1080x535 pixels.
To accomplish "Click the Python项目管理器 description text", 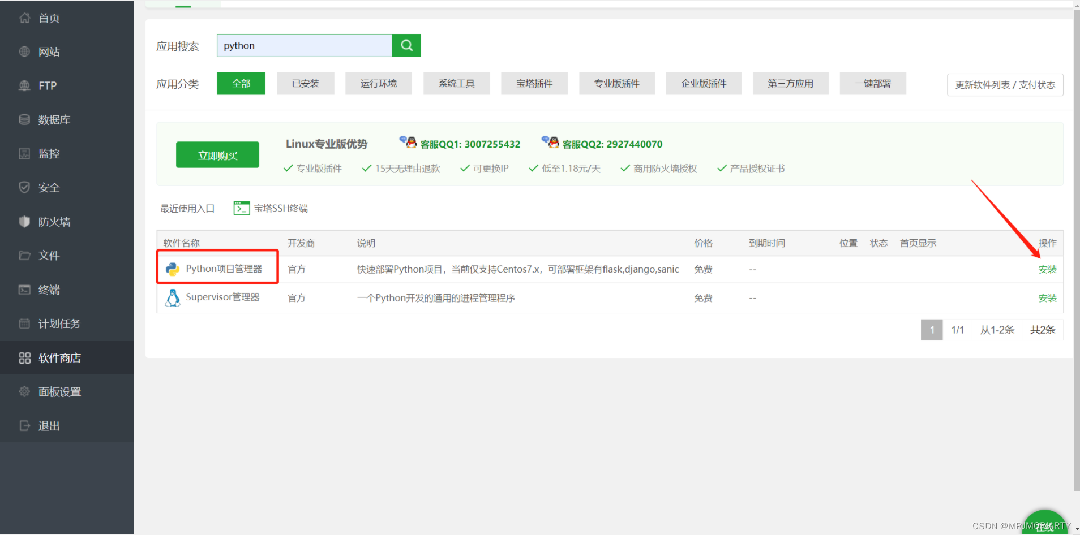I will (x=518, y=269).
